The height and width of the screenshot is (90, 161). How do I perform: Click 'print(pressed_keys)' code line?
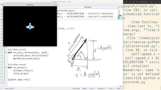point(27,58)
